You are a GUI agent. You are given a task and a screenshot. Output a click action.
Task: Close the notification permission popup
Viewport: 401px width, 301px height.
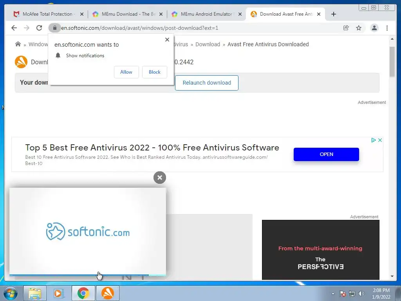click(167, 40)
